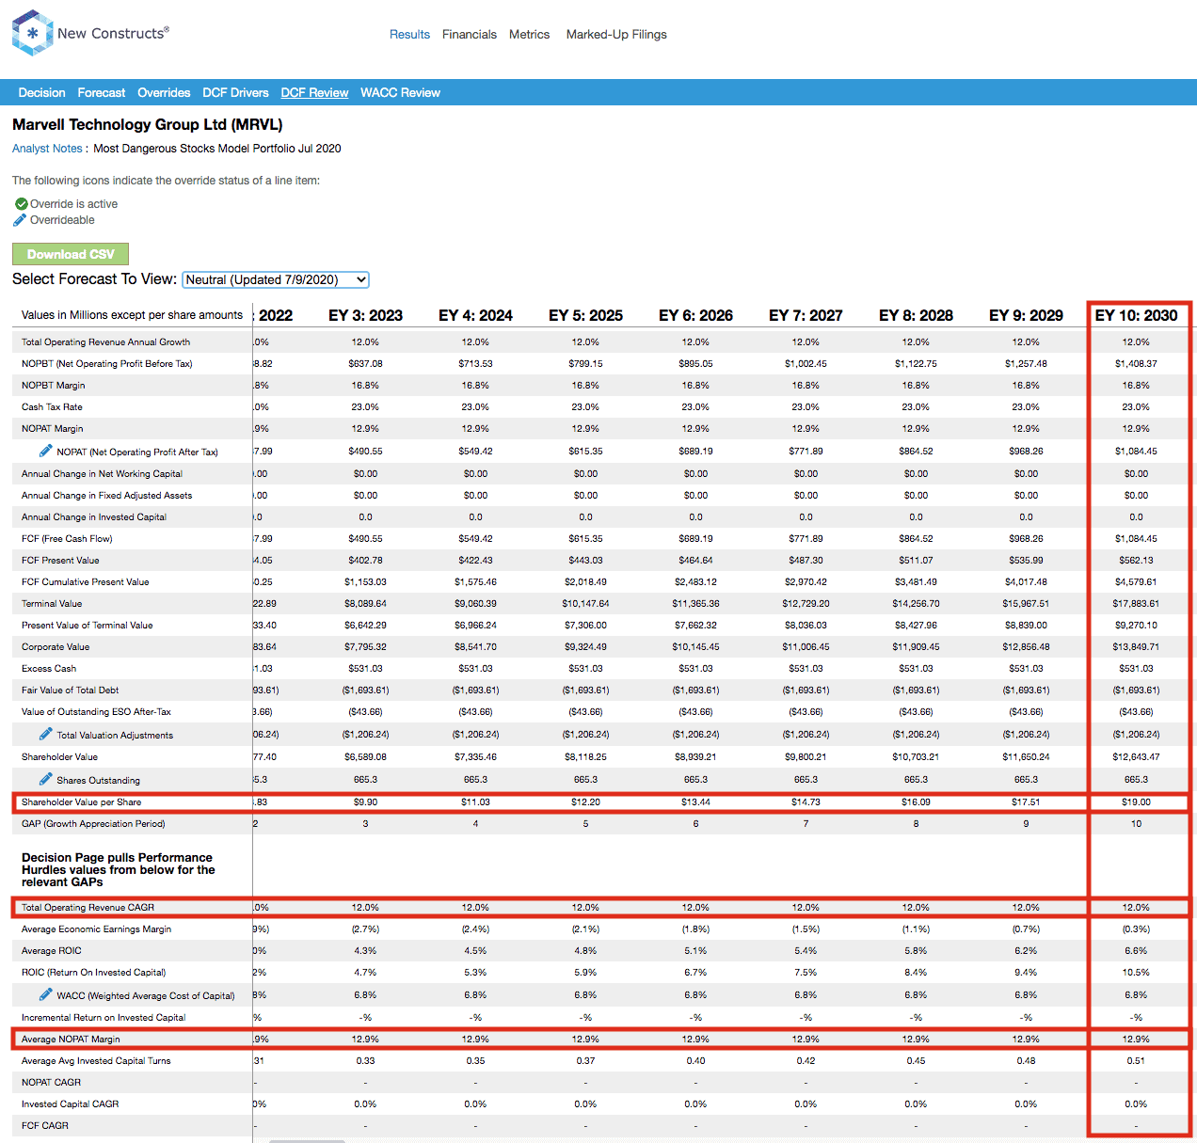Click the 10.5% ROIC value for 2030
Screen dimensions: 1197x1143
pyautogui.click(x=1136, y=973)
